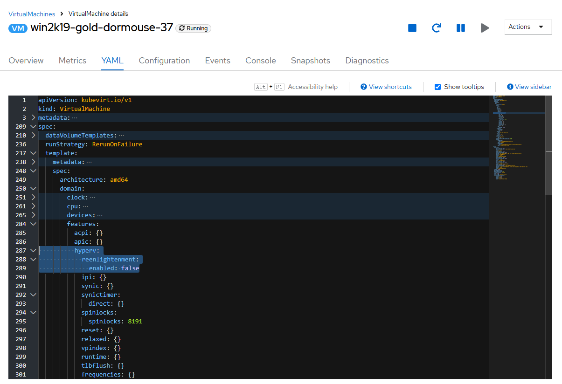562x384 pixels.
Task: Collapse the template section on line 237
Action: tap(33, 153)
